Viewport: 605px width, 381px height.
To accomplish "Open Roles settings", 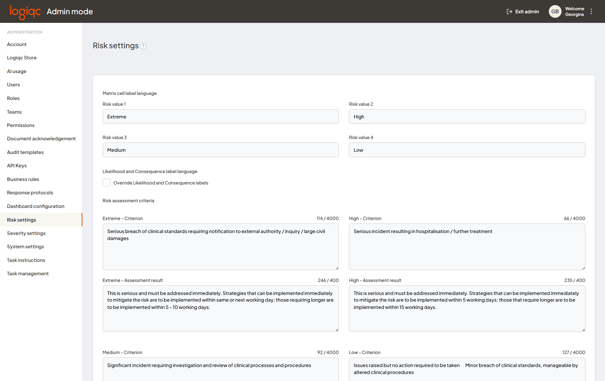I will (13, 98).
